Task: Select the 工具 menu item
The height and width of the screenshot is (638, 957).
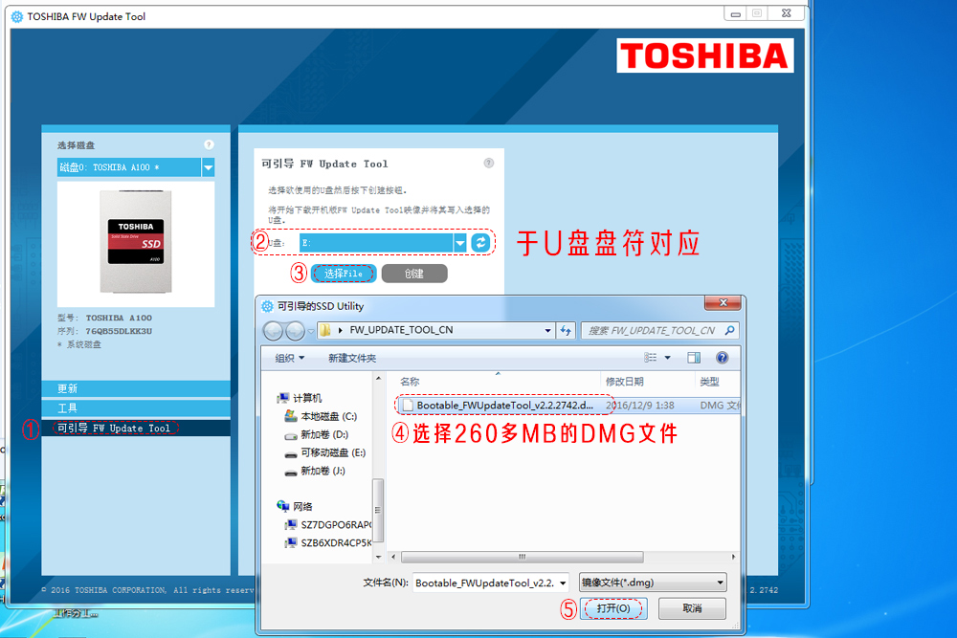Action: (136, 408)
